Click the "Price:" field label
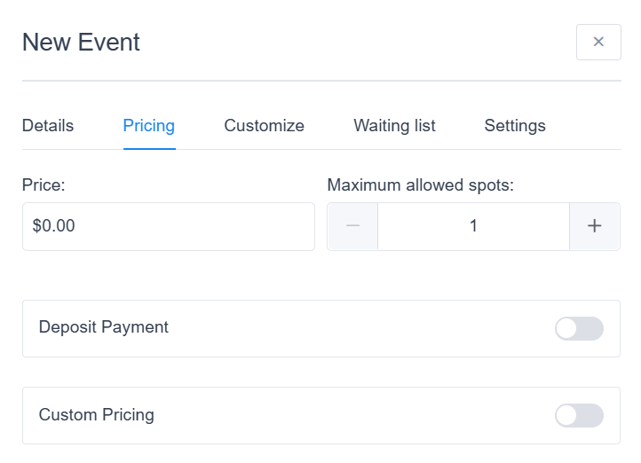Screen dimensions: 641x463 pos(44,185)
